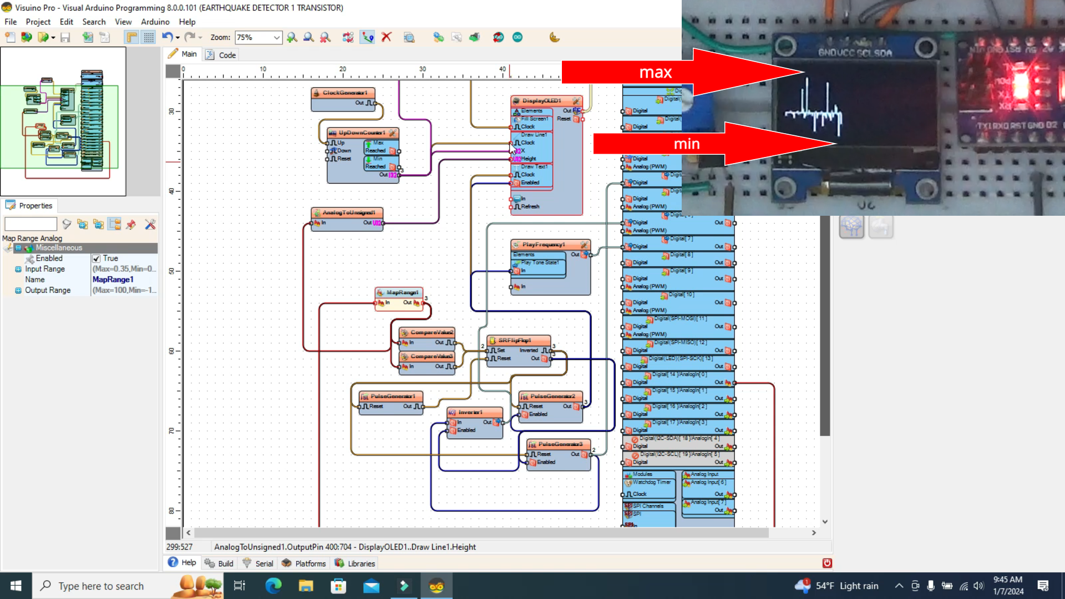
Task: Open the Build tab at the bottom
Action: 219,563
